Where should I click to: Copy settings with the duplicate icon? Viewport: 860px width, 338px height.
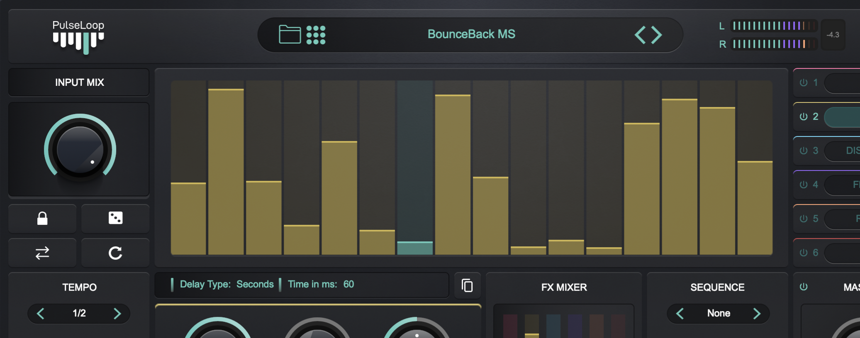pyautogui.click(x=467, y=285)
